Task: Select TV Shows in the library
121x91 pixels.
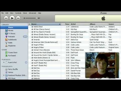Action: (12, 34)
